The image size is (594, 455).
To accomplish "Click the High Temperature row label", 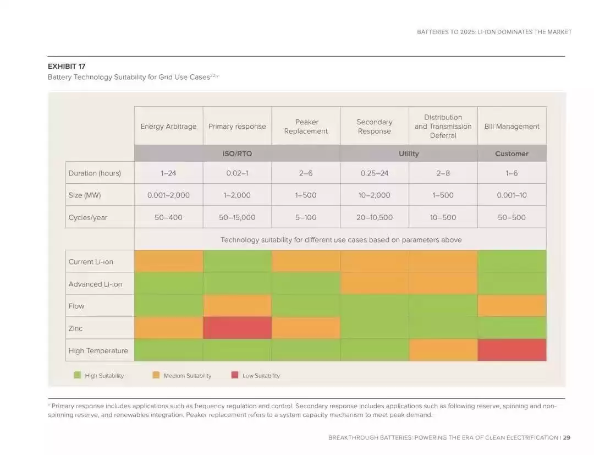I will pyautogui.click(x=98, y=350).
